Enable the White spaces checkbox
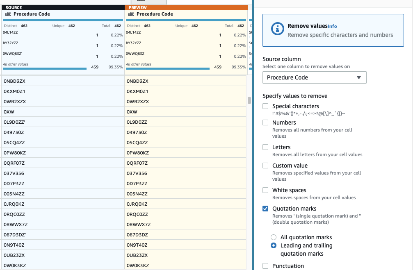Screen dimensions: 413x270 265,190
